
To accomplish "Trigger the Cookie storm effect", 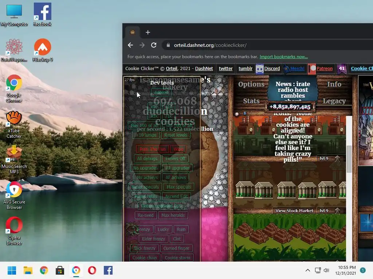I will [177, 258].
